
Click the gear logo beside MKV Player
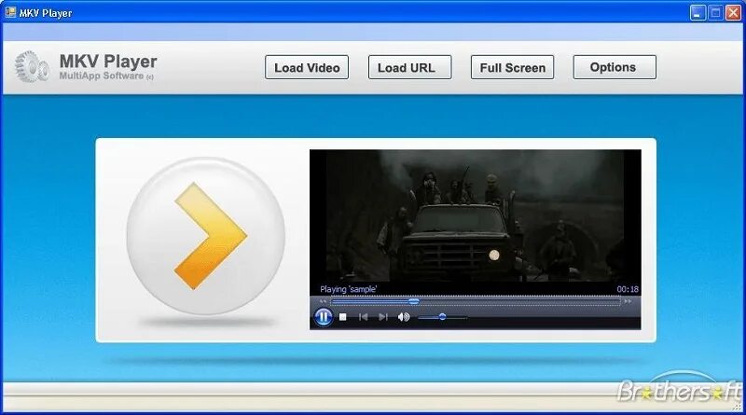pos(32,66)
